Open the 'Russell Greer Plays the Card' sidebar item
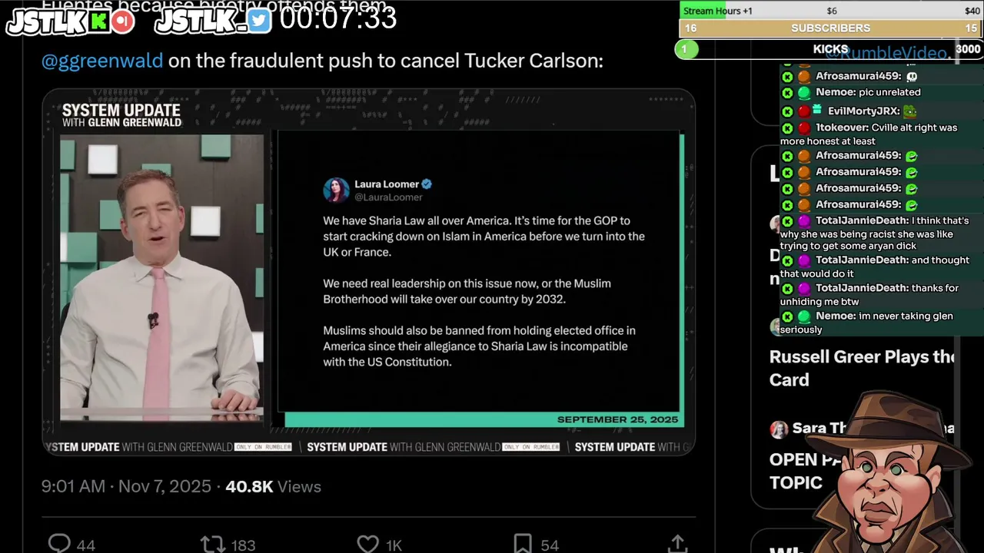Viewport: 984px width, 553px height. [x=862, y=368]
